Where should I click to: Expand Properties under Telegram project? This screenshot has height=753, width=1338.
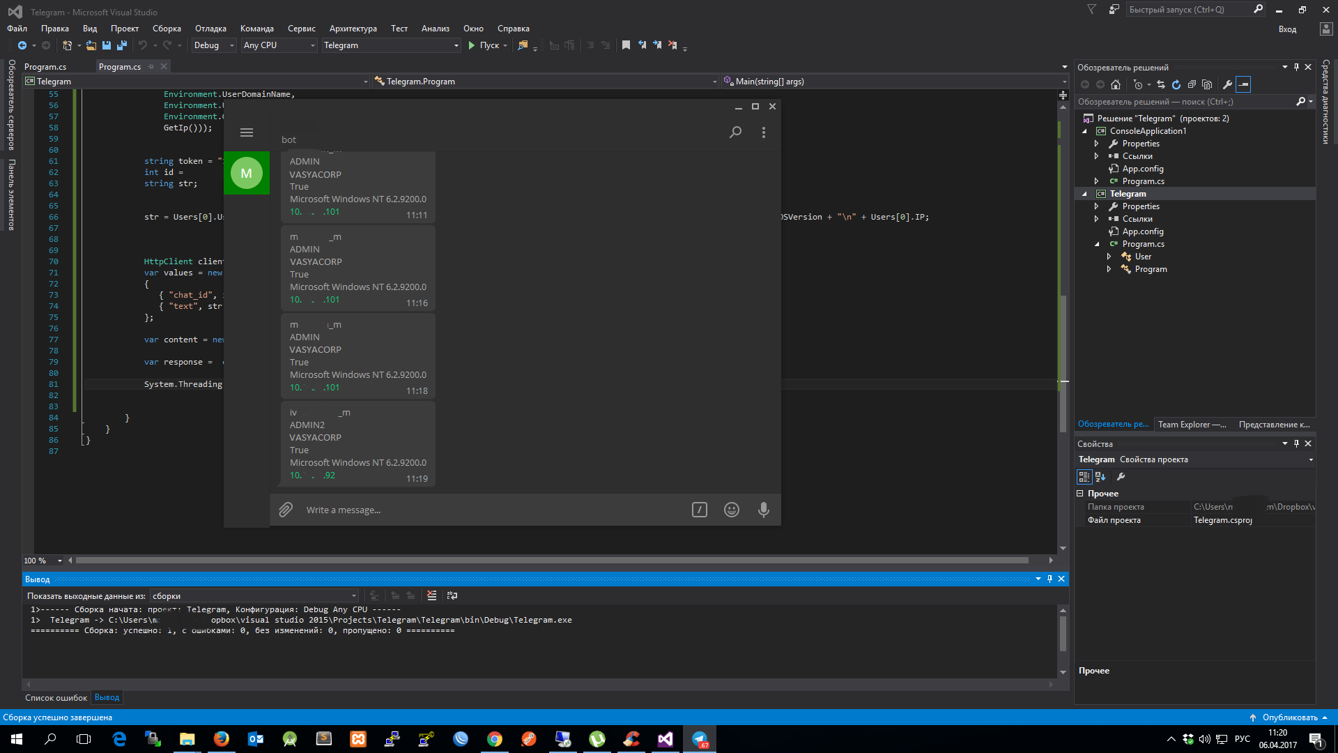click(1096, 206)
